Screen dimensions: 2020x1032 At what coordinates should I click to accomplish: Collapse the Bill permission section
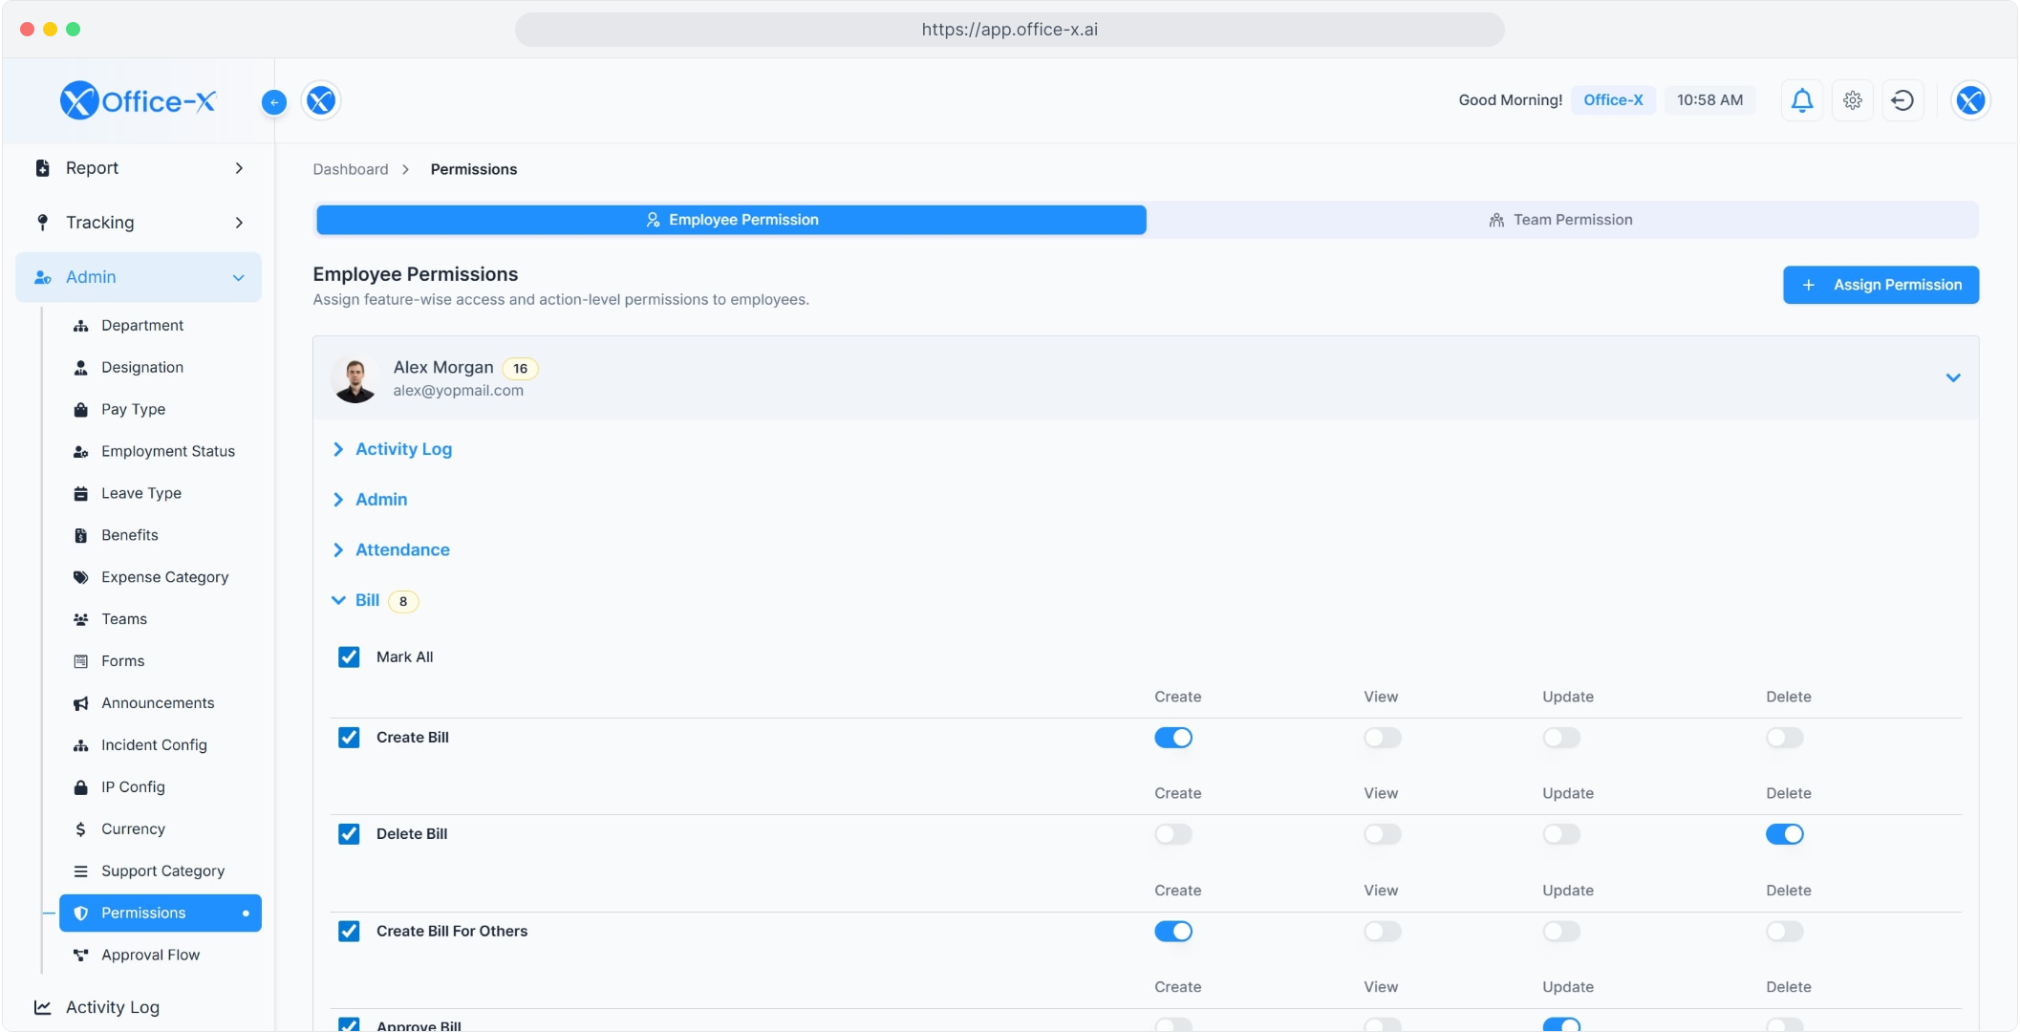(366, 600)
